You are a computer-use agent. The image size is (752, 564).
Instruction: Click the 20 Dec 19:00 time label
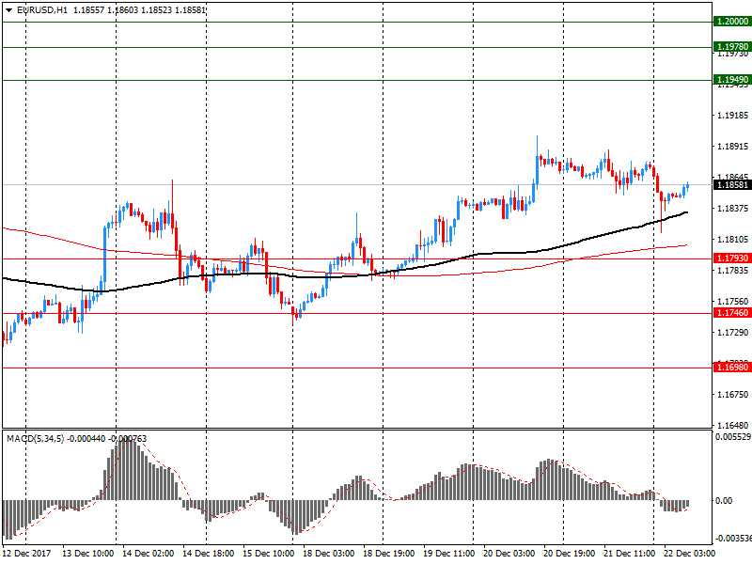click(570, 553)
